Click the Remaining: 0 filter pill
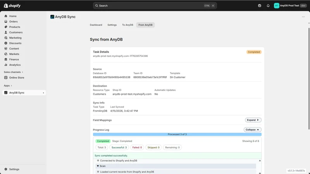The height and width of the screenshot is (174, 310). pyautogui.click(x=172, y=147)
